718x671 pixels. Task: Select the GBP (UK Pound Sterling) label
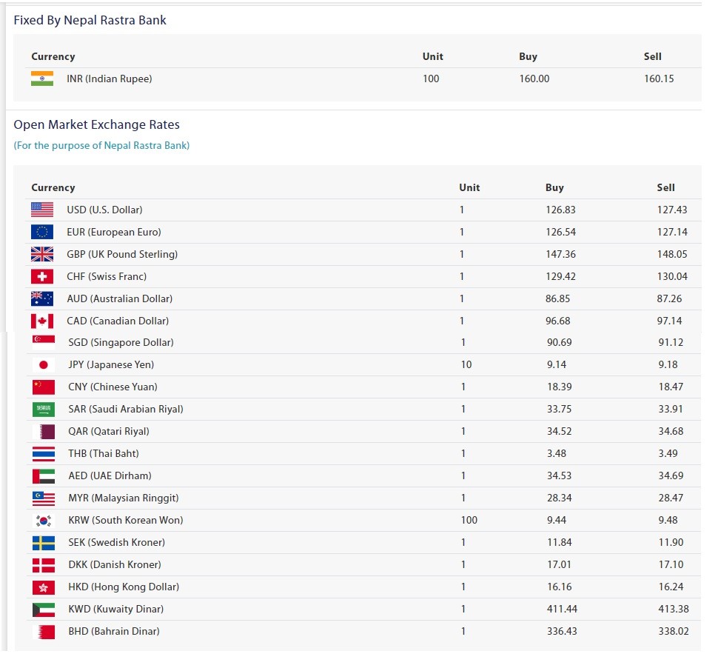point(122,254)
